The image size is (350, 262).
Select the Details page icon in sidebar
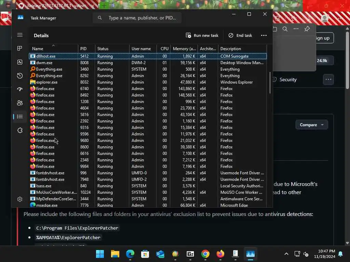tap(20, 117)
